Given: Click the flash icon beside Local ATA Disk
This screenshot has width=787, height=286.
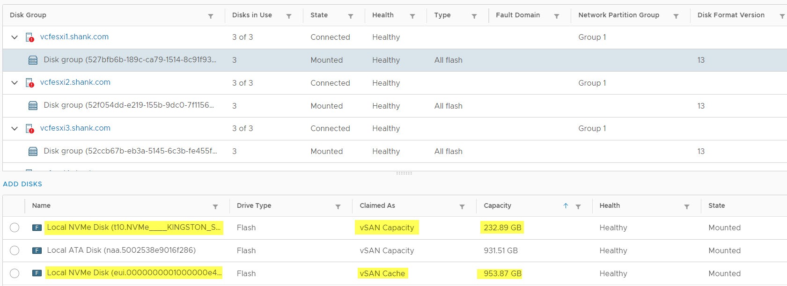Looking at the screenshot, I should pos(37,250).
